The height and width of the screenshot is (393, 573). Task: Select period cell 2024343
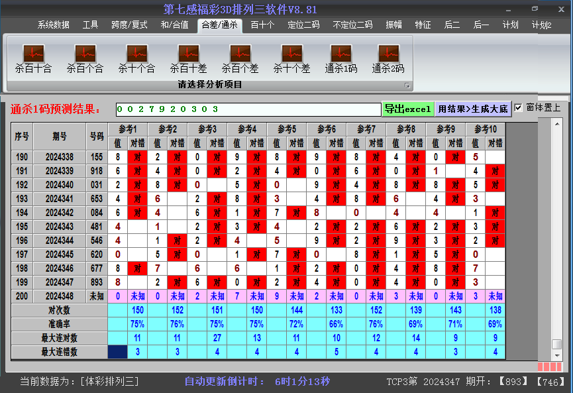[x=60, y=227]
